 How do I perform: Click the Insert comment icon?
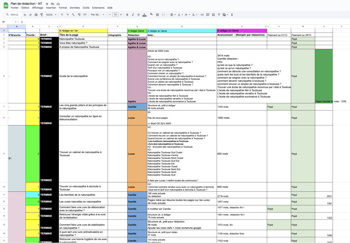coord(207,15)
